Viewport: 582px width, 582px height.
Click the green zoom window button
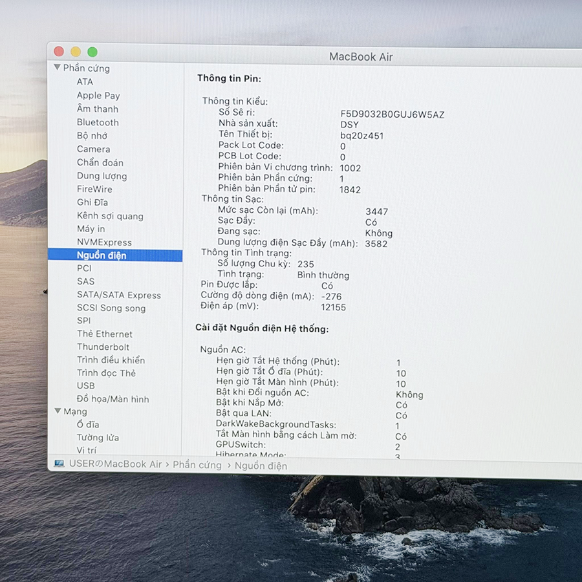pyautogui.click(x=92, y=52)
